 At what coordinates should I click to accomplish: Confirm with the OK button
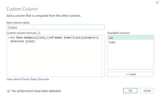[130, 91]
